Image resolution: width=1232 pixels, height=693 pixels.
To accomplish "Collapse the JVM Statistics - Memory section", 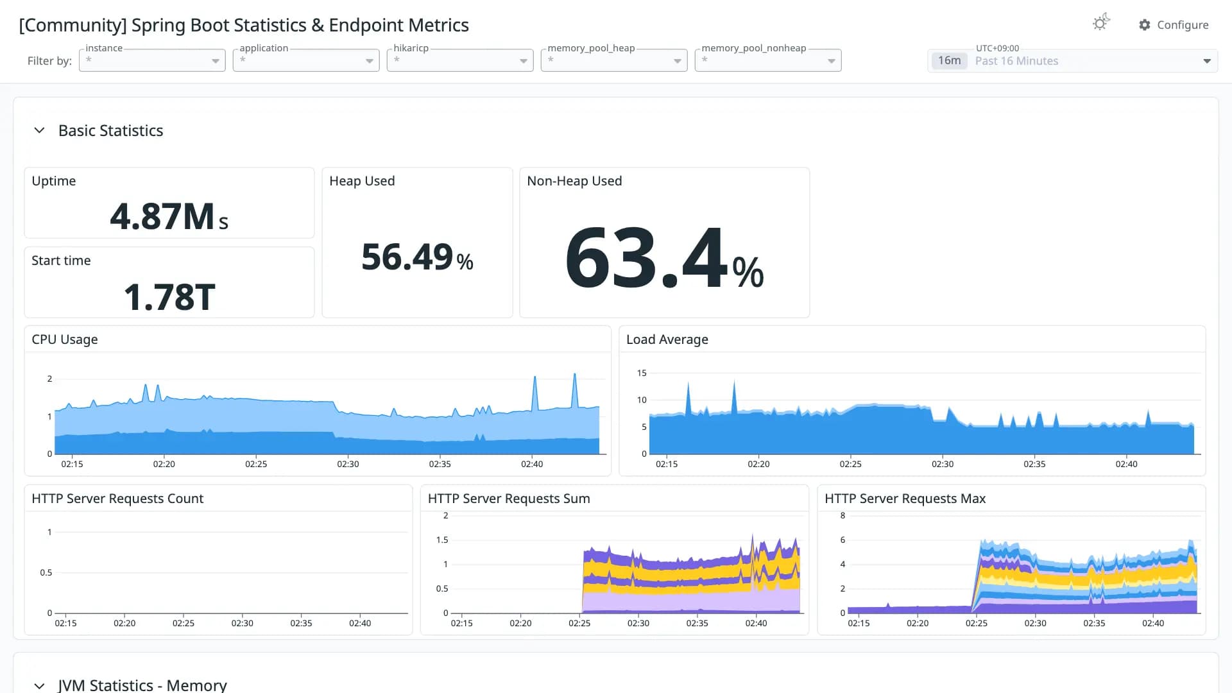I will point(39,685).
